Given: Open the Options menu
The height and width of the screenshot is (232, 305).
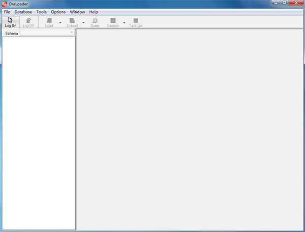Looking at the screenshot, I should [58, 12].
